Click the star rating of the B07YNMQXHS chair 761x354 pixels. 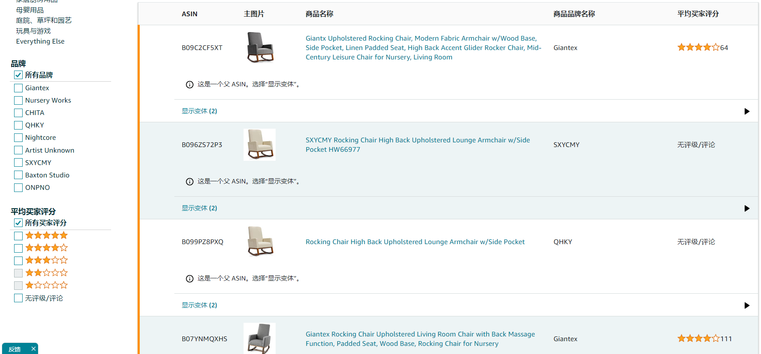click(x=698, y=339)
